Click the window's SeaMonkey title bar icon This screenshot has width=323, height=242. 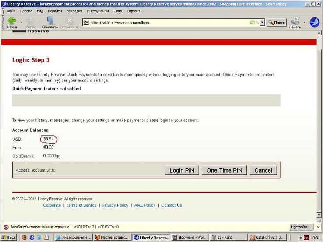coord(4,4)
